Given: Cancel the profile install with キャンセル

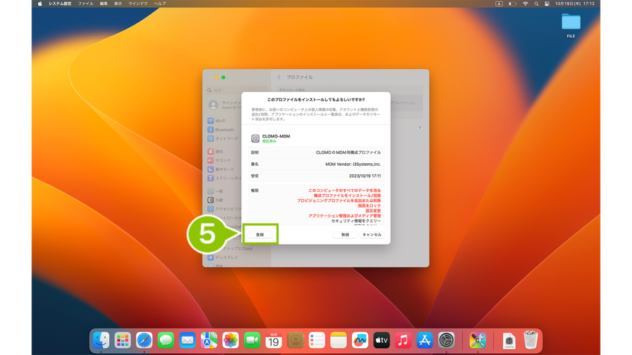Looking at the screenshot, I should click(x=372, y=235).
